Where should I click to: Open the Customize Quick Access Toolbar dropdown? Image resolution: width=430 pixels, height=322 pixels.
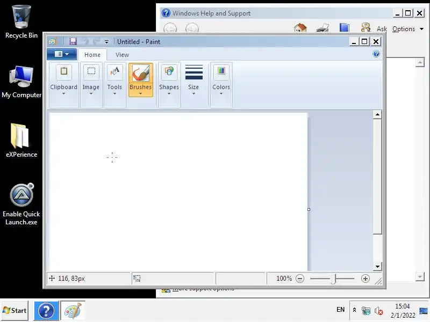[106, 42]
